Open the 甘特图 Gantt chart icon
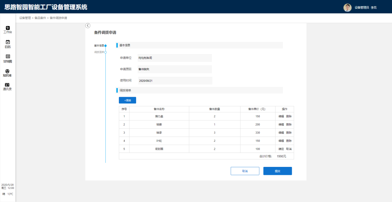The width and height of the screenshot is (392, 202). [8, 57]
